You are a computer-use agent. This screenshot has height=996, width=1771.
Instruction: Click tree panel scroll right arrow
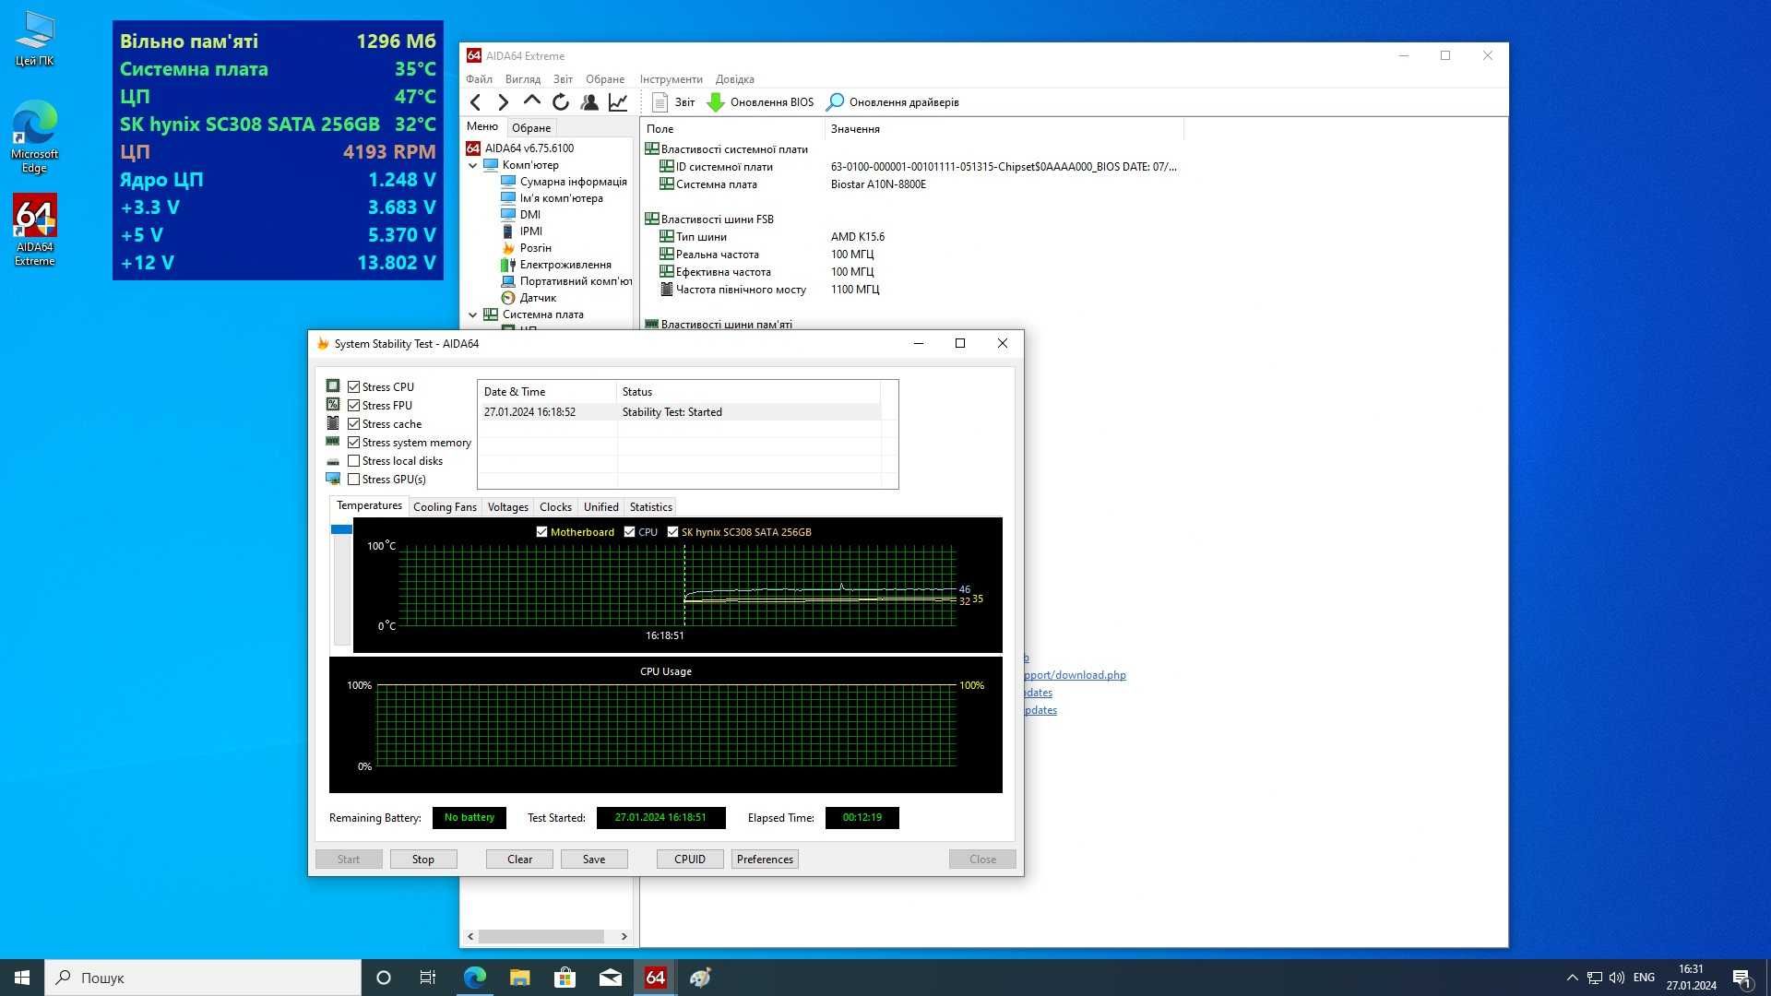pos(624,936)
